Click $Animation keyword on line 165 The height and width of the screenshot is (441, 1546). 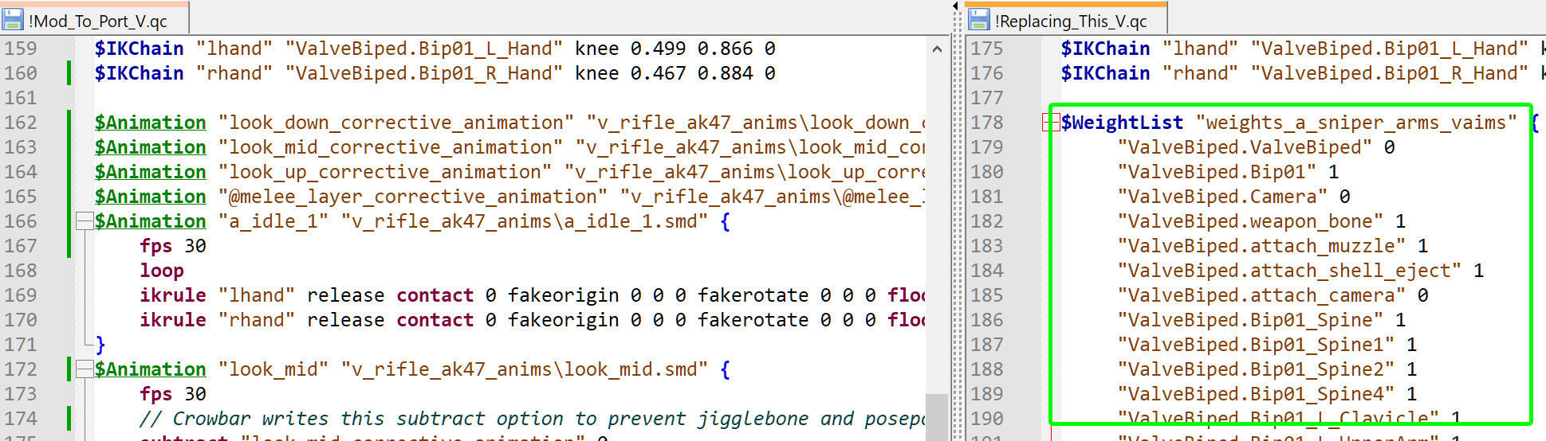(x=150, y=197)
